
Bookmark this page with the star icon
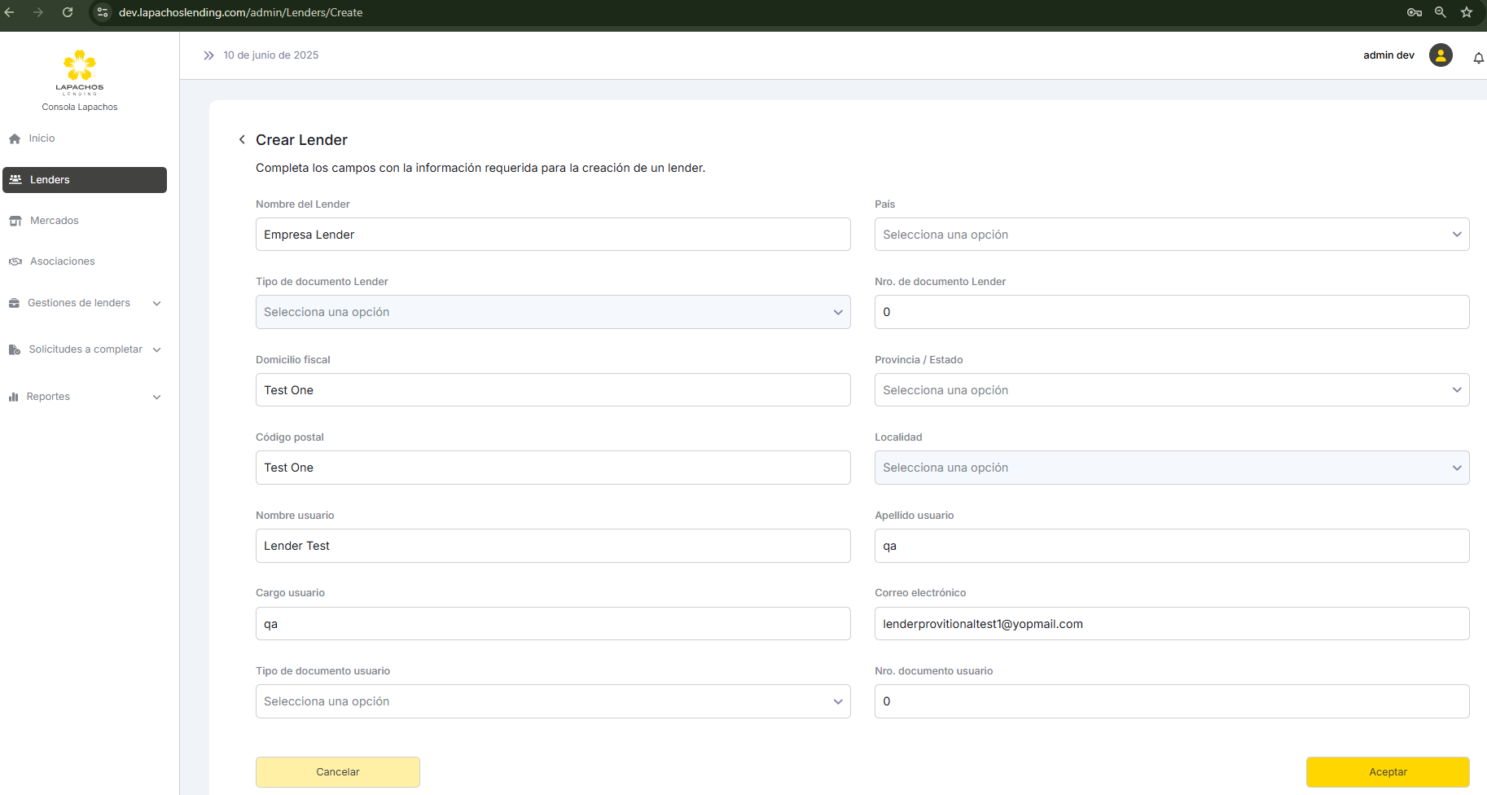(1467, 12)
